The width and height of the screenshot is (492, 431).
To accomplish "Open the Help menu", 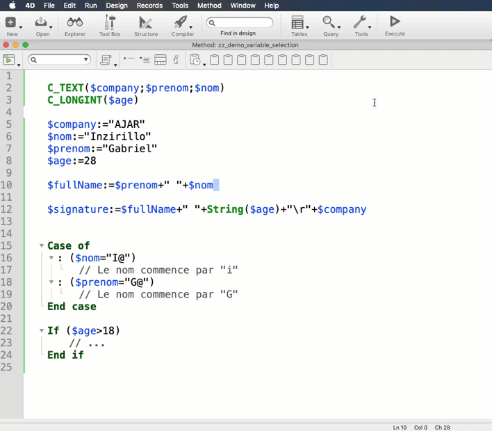I will pos(272,6).
